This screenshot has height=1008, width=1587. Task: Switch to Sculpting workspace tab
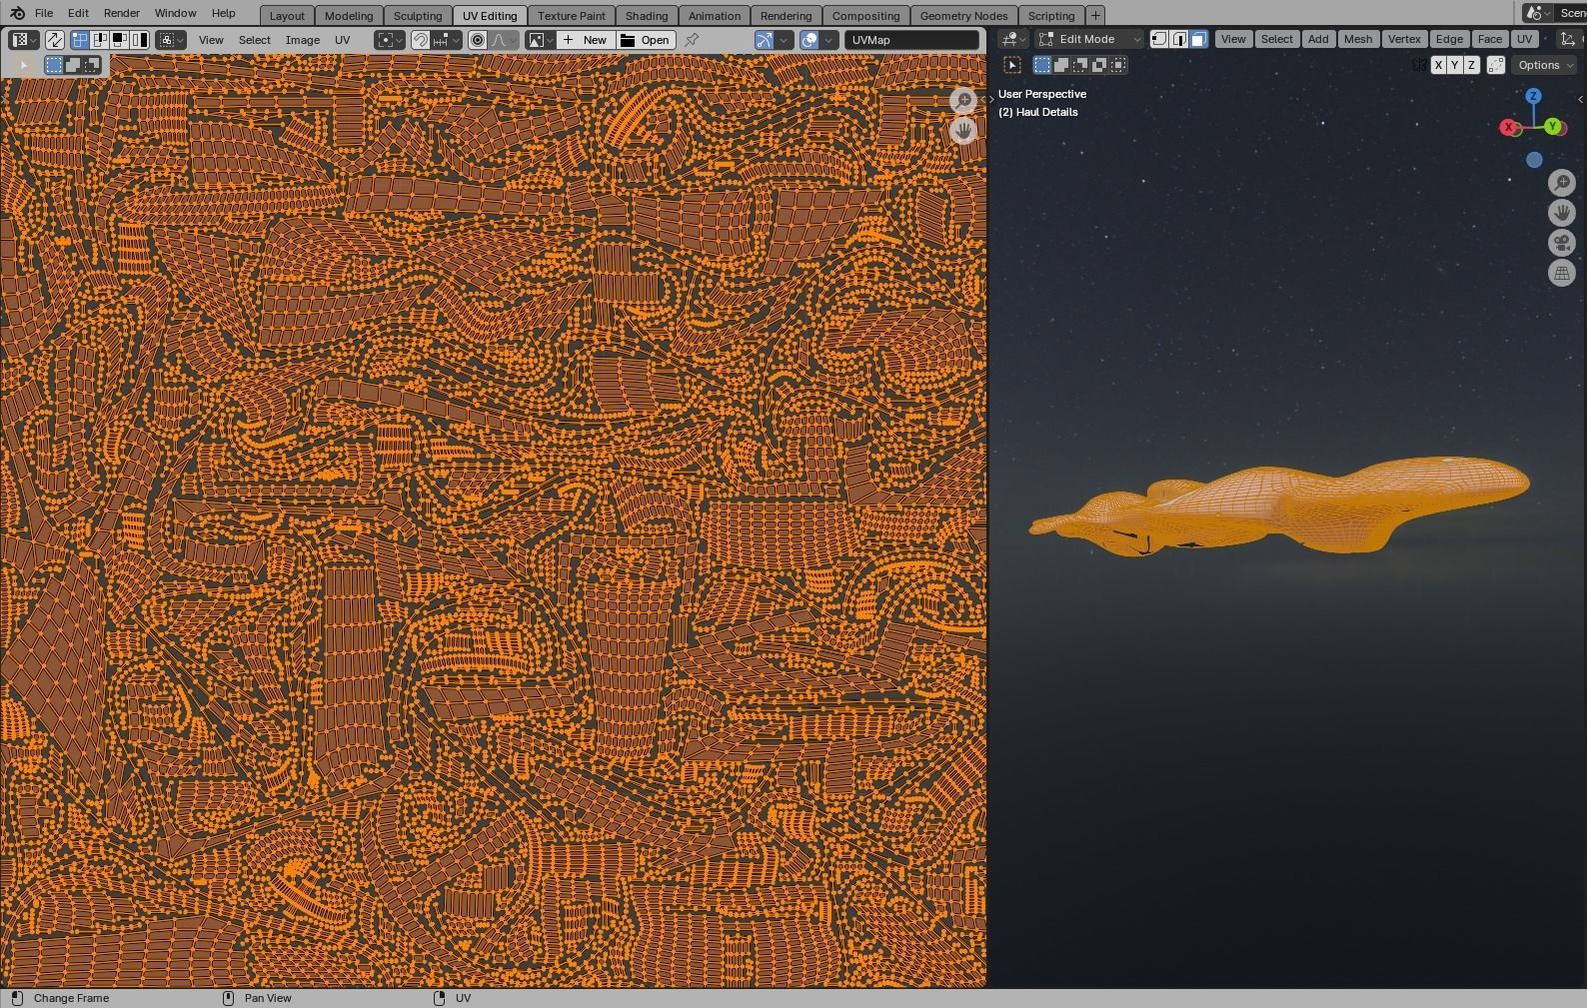click(418, 15)
